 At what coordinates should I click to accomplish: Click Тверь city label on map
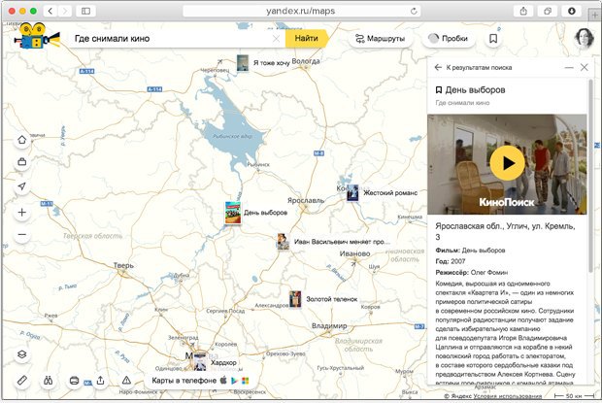click(x=123, y=266)
